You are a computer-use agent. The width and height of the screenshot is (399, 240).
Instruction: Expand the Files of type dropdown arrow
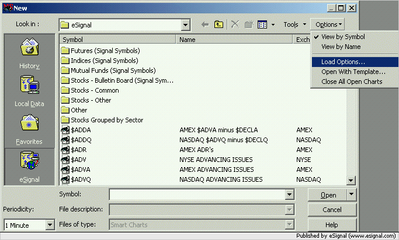(x=289, y=224)
